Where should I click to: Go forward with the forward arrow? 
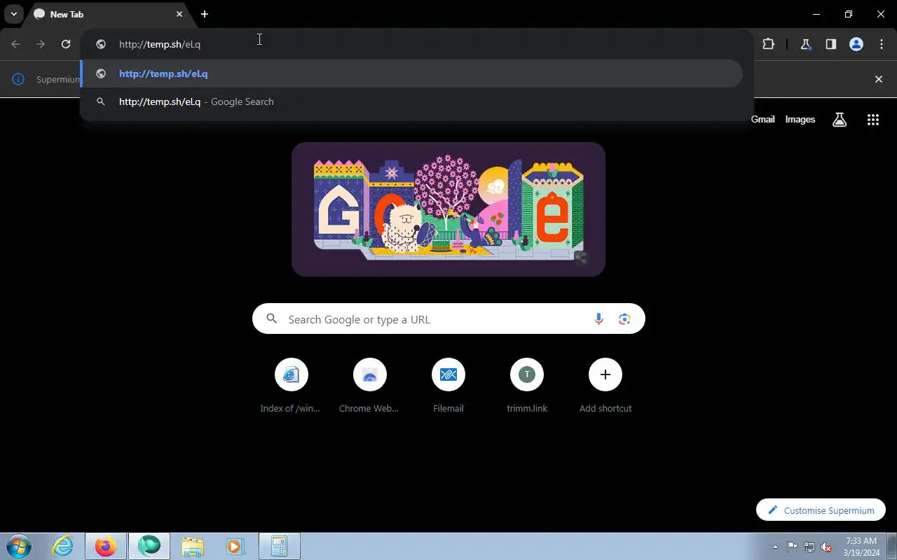(x=41, y=44)
